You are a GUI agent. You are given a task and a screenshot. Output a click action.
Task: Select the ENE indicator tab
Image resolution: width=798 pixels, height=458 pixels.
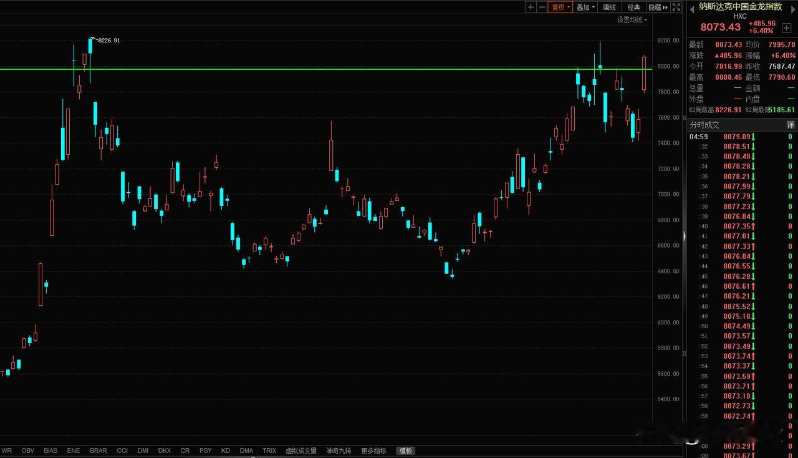(74, 451)
